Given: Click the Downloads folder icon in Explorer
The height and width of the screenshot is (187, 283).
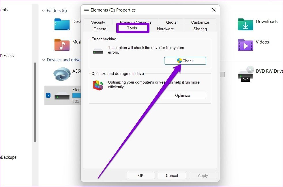Looking at the screenshot, I should pos(245,24).
